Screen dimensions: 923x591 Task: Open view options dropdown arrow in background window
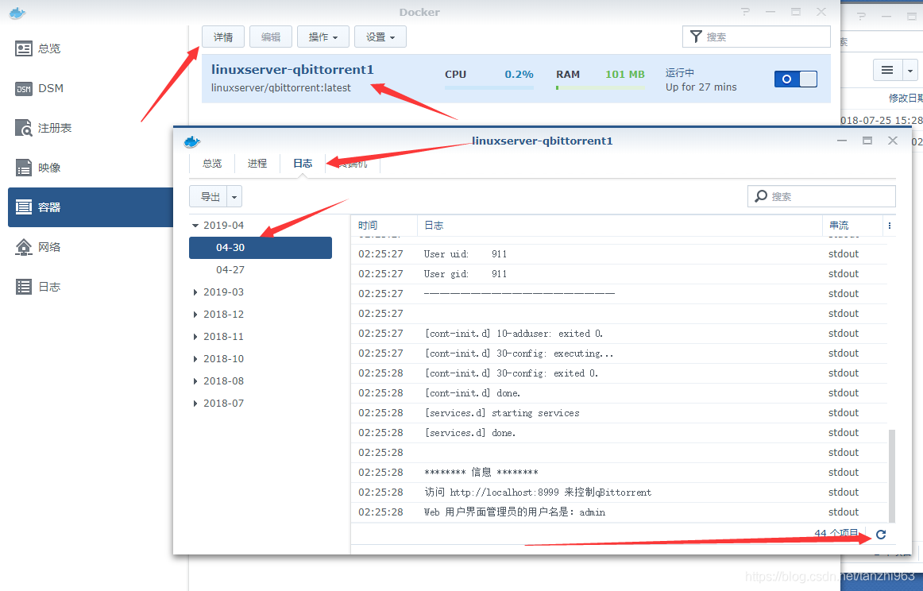pos(910,71)
